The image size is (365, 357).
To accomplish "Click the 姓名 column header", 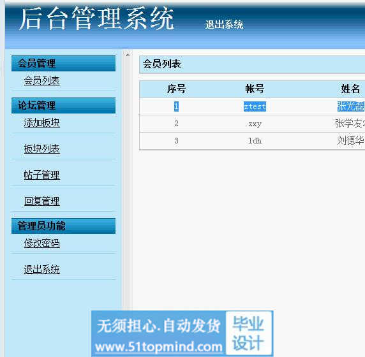I will pyautogui.click(x=350, y=89).
